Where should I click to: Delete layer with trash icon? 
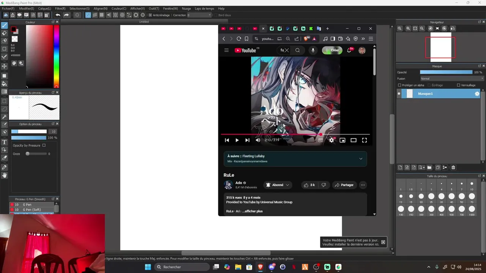click(x=453, y=168)
